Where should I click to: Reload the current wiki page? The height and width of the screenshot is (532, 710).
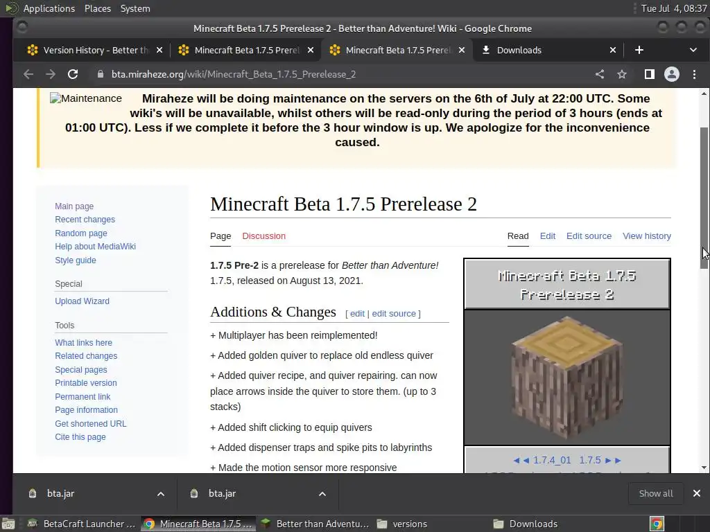click(72, 74)
